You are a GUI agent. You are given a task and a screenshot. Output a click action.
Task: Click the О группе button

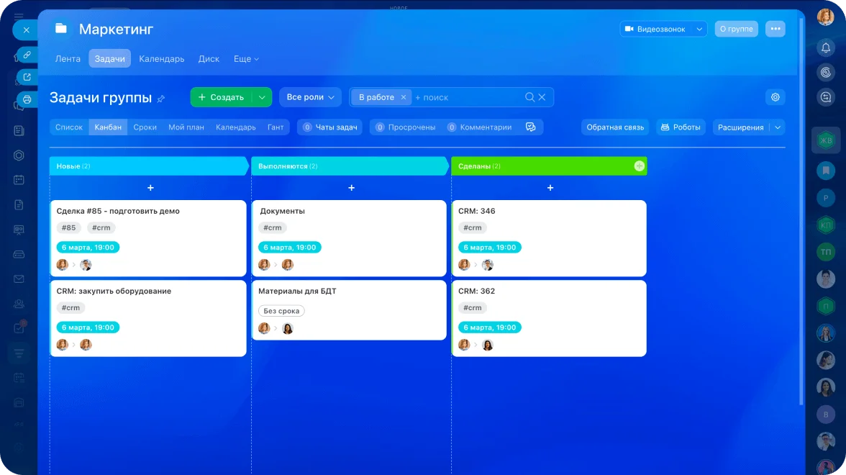[x=736, y=29]
